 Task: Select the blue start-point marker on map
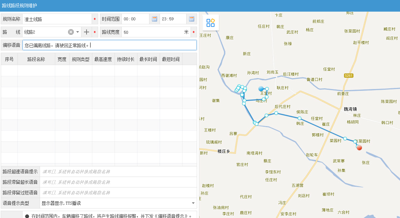coord(261,89)
